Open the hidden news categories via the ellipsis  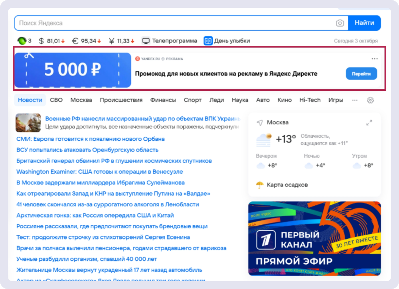[355, 100]
